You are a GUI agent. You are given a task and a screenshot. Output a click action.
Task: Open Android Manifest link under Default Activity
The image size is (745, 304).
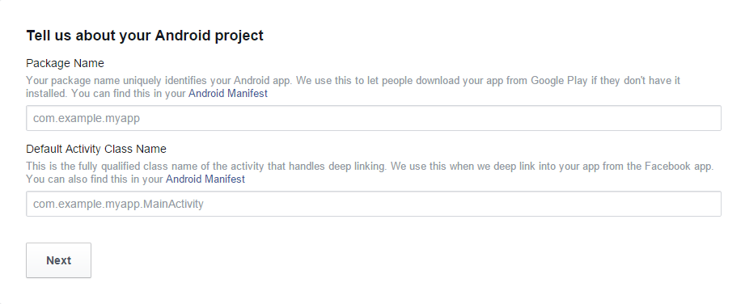pyautogui.click(x=205, y=179)
